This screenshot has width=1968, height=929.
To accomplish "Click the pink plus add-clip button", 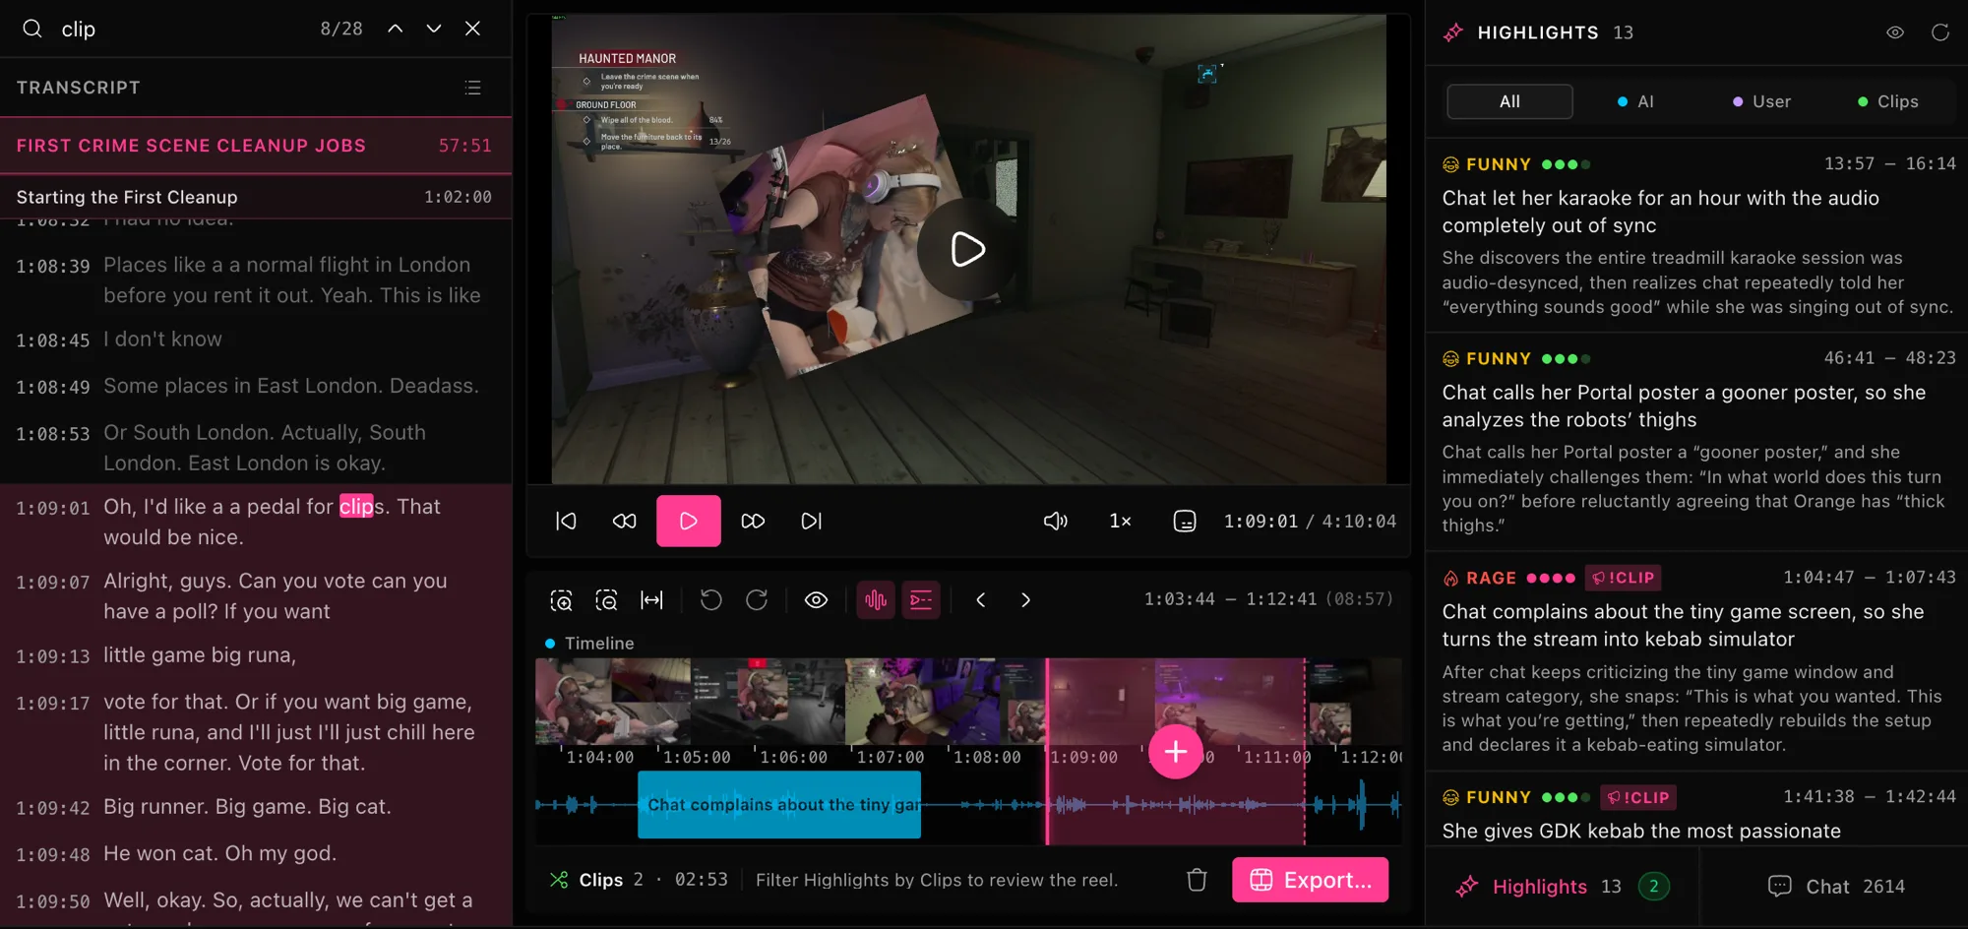I will (x=1175, y=752).
